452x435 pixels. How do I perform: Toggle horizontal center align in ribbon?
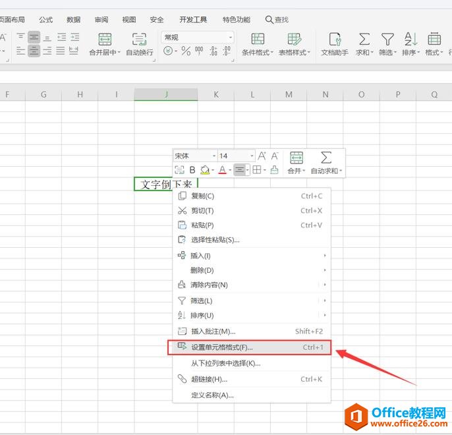point(34,51)
